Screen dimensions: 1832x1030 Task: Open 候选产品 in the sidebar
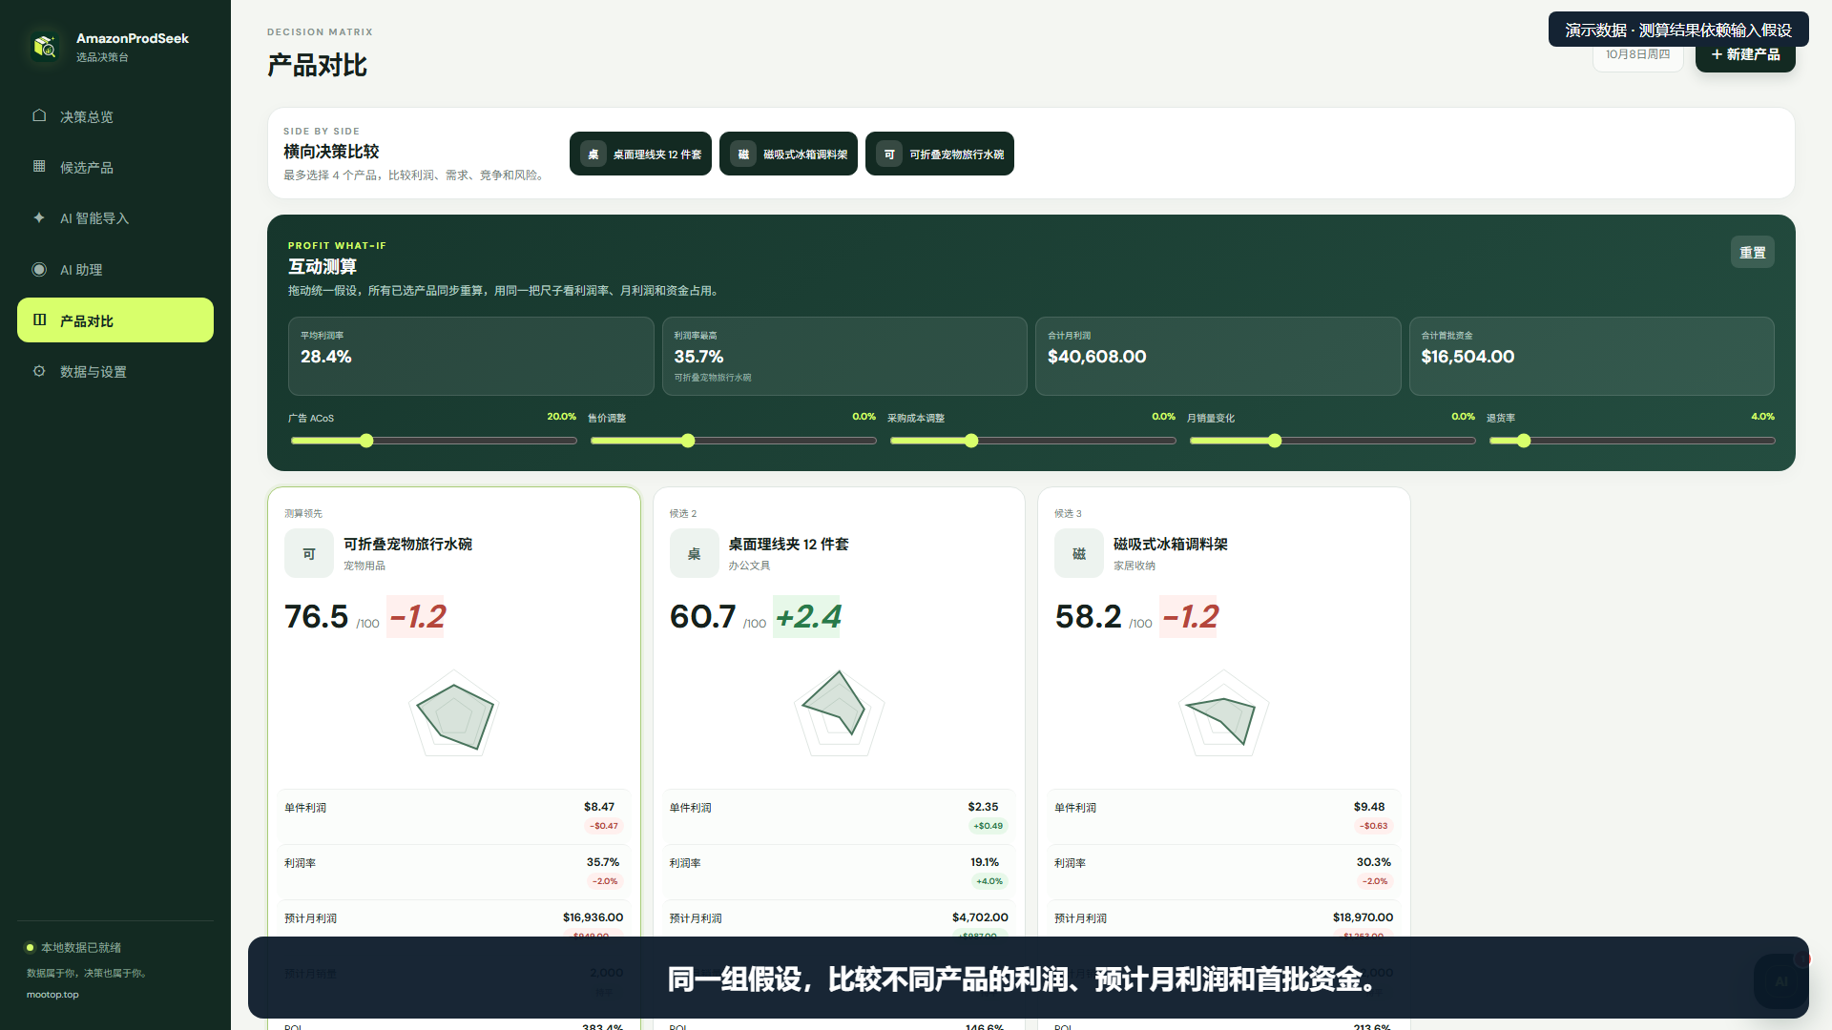(x=115, y=167)
